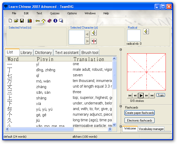The image size is (177, 144).
Task: Sort by the Pinyin column header
Action: click(53, 59)
